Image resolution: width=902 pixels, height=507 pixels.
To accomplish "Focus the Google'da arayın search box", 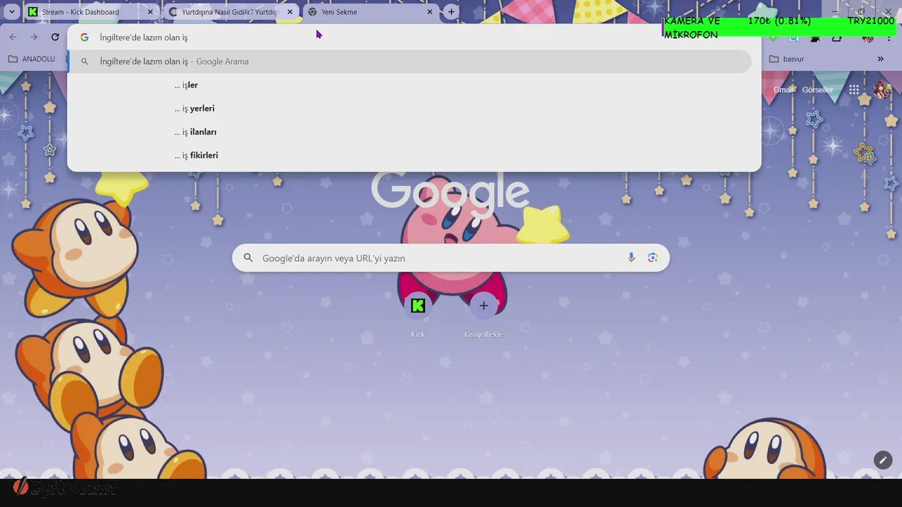I will pyautogui.click(x=451, y=258).
